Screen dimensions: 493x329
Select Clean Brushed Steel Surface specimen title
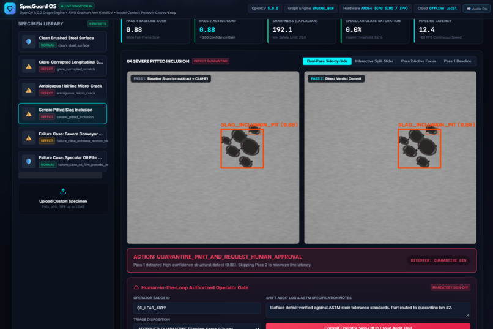point(66,38)
